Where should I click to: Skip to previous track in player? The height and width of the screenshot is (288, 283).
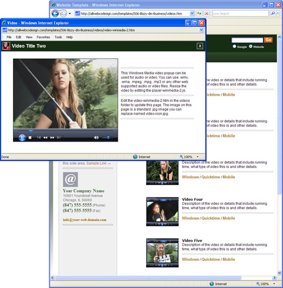pyautogui.click(x=39, y=137)
